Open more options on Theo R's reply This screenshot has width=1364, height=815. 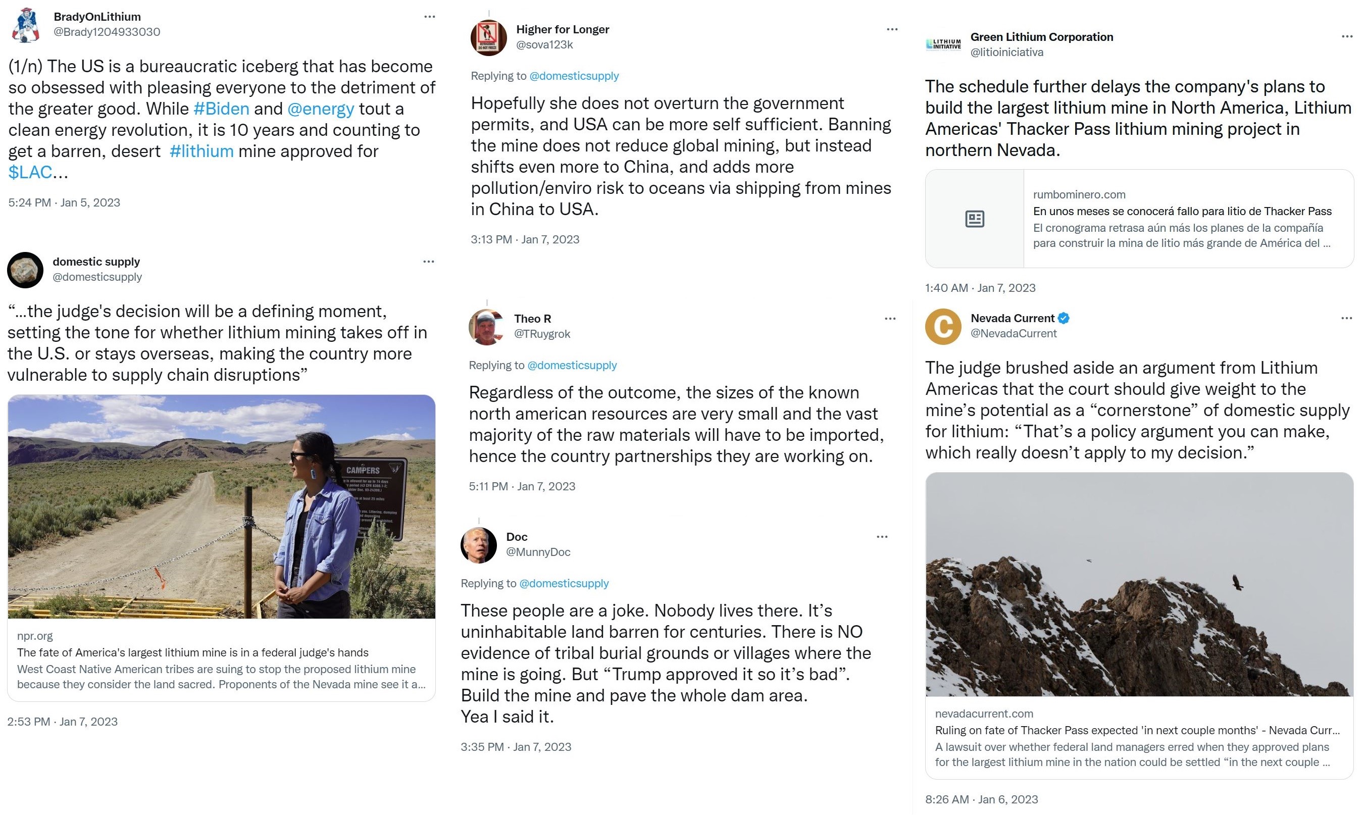[890, 319]
